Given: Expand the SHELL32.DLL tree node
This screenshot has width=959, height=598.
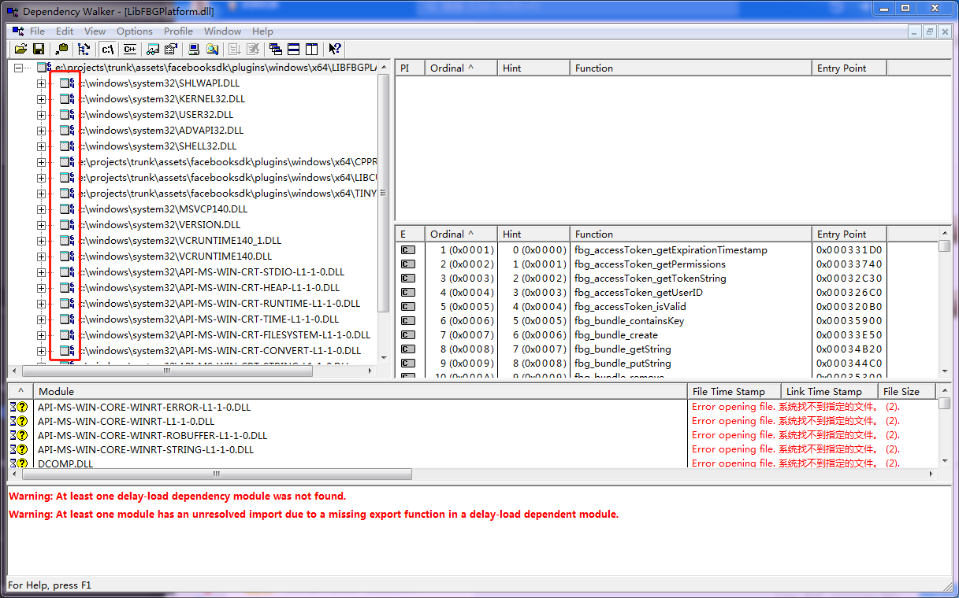Looking at the screenshot, I should (x=41, y=146).
